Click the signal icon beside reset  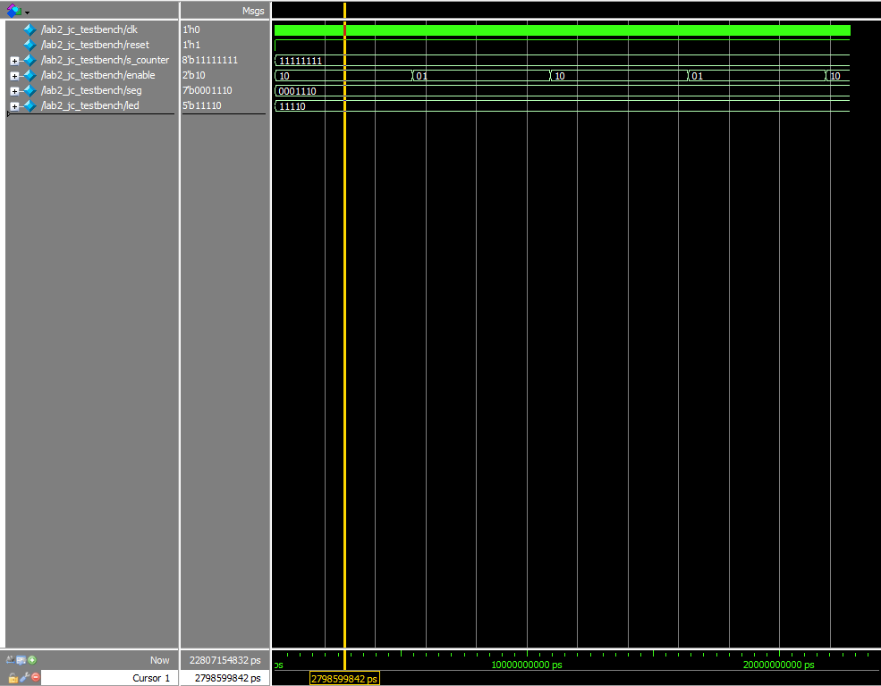point(30,45)
